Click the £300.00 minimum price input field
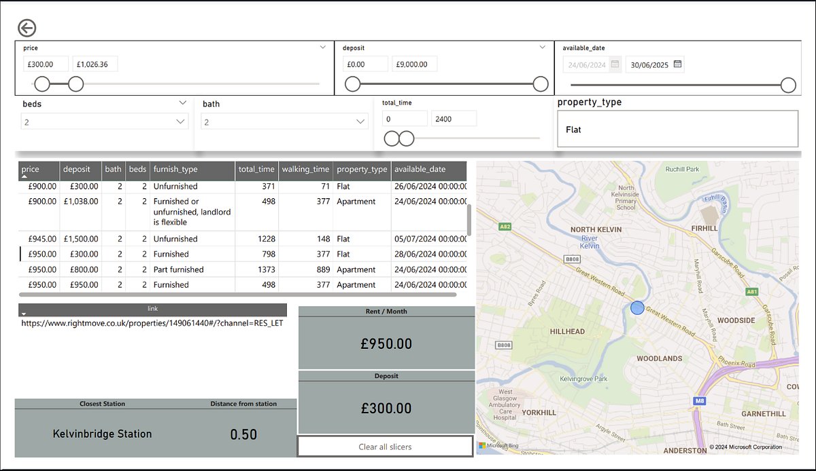 tap(46, 63)
